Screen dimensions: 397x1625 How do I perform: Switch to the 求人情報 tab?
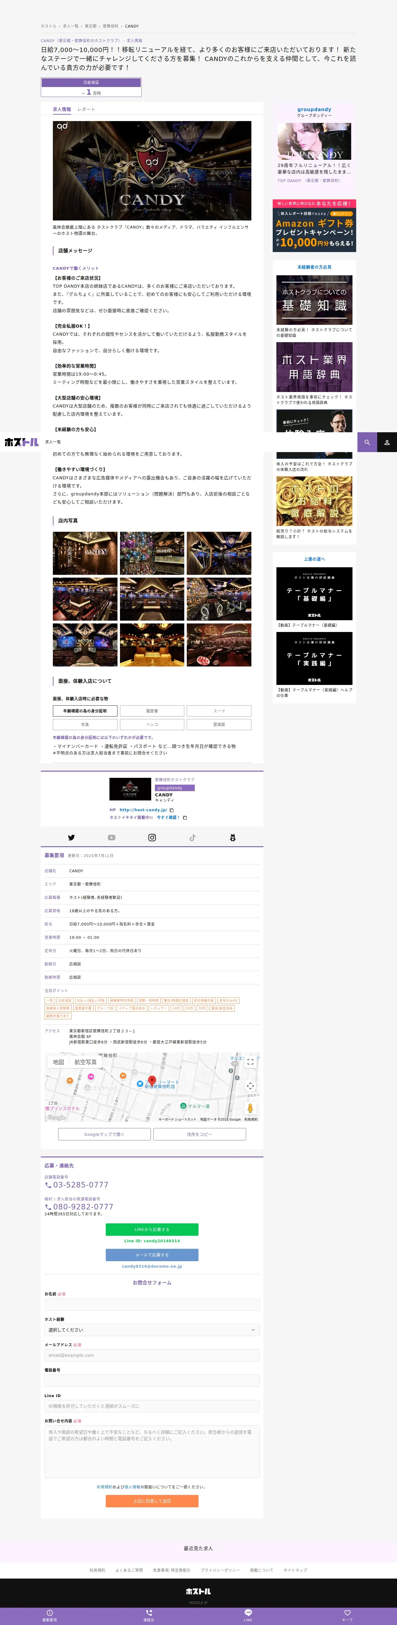coord(62,109)
